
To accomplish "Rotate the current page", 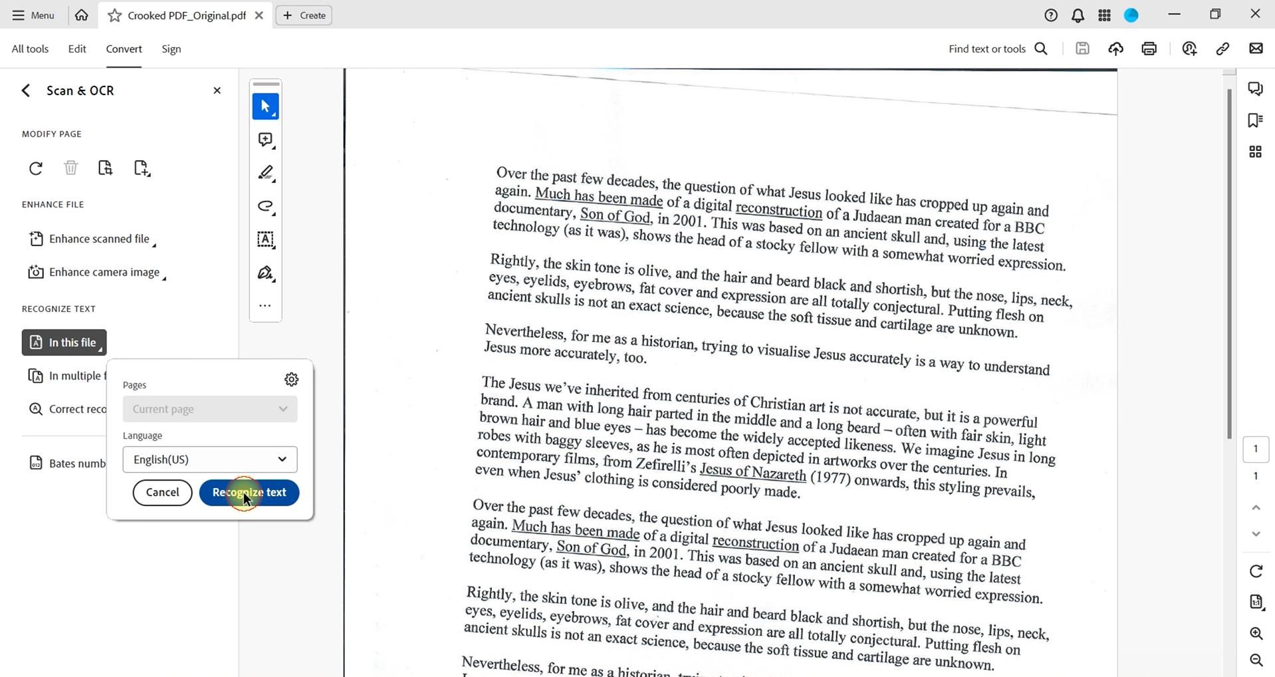I will pyautogui.click(x=35, y=168).
